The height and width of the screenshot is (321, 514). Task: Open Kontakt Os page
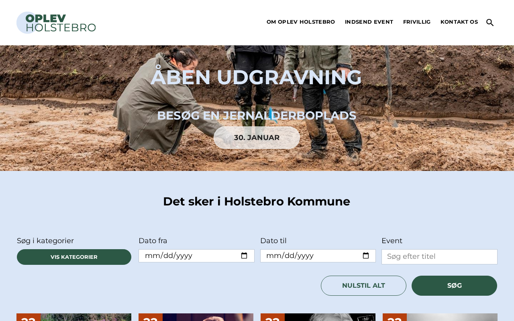click(459, 22)
